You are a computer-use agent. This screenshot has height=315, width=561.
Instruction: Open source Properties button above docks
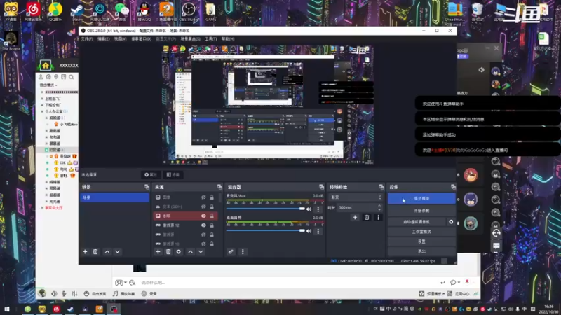[151, 174]
